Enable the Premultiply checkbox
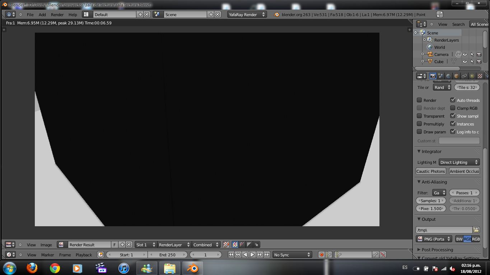Screen dimensions: 490x275 pos(419,124)
